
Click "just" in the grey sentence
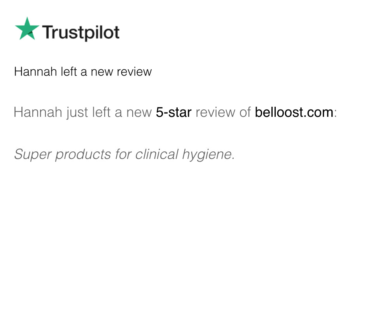coord(77,113)
